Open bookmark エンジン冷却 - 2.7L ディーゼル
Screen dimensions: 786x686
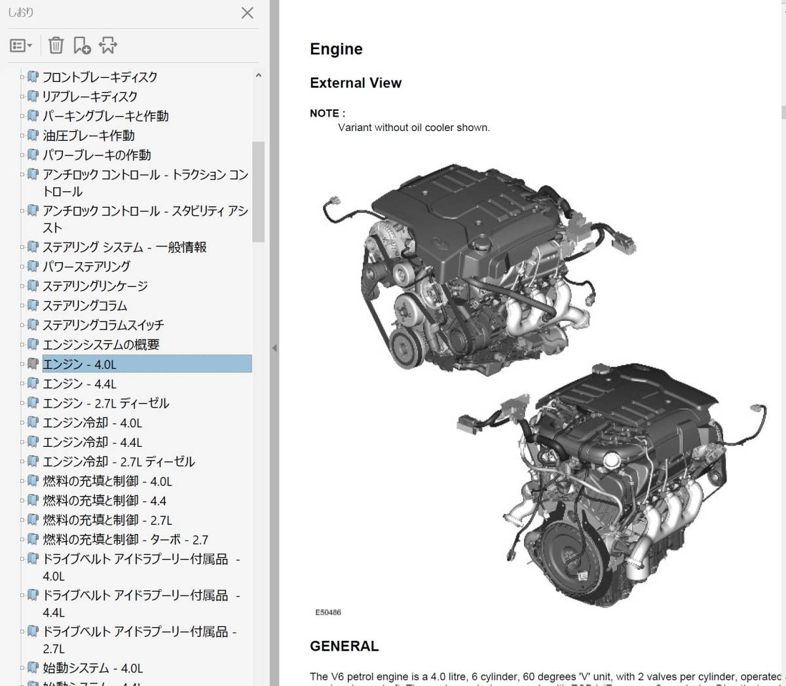(119, 462)
